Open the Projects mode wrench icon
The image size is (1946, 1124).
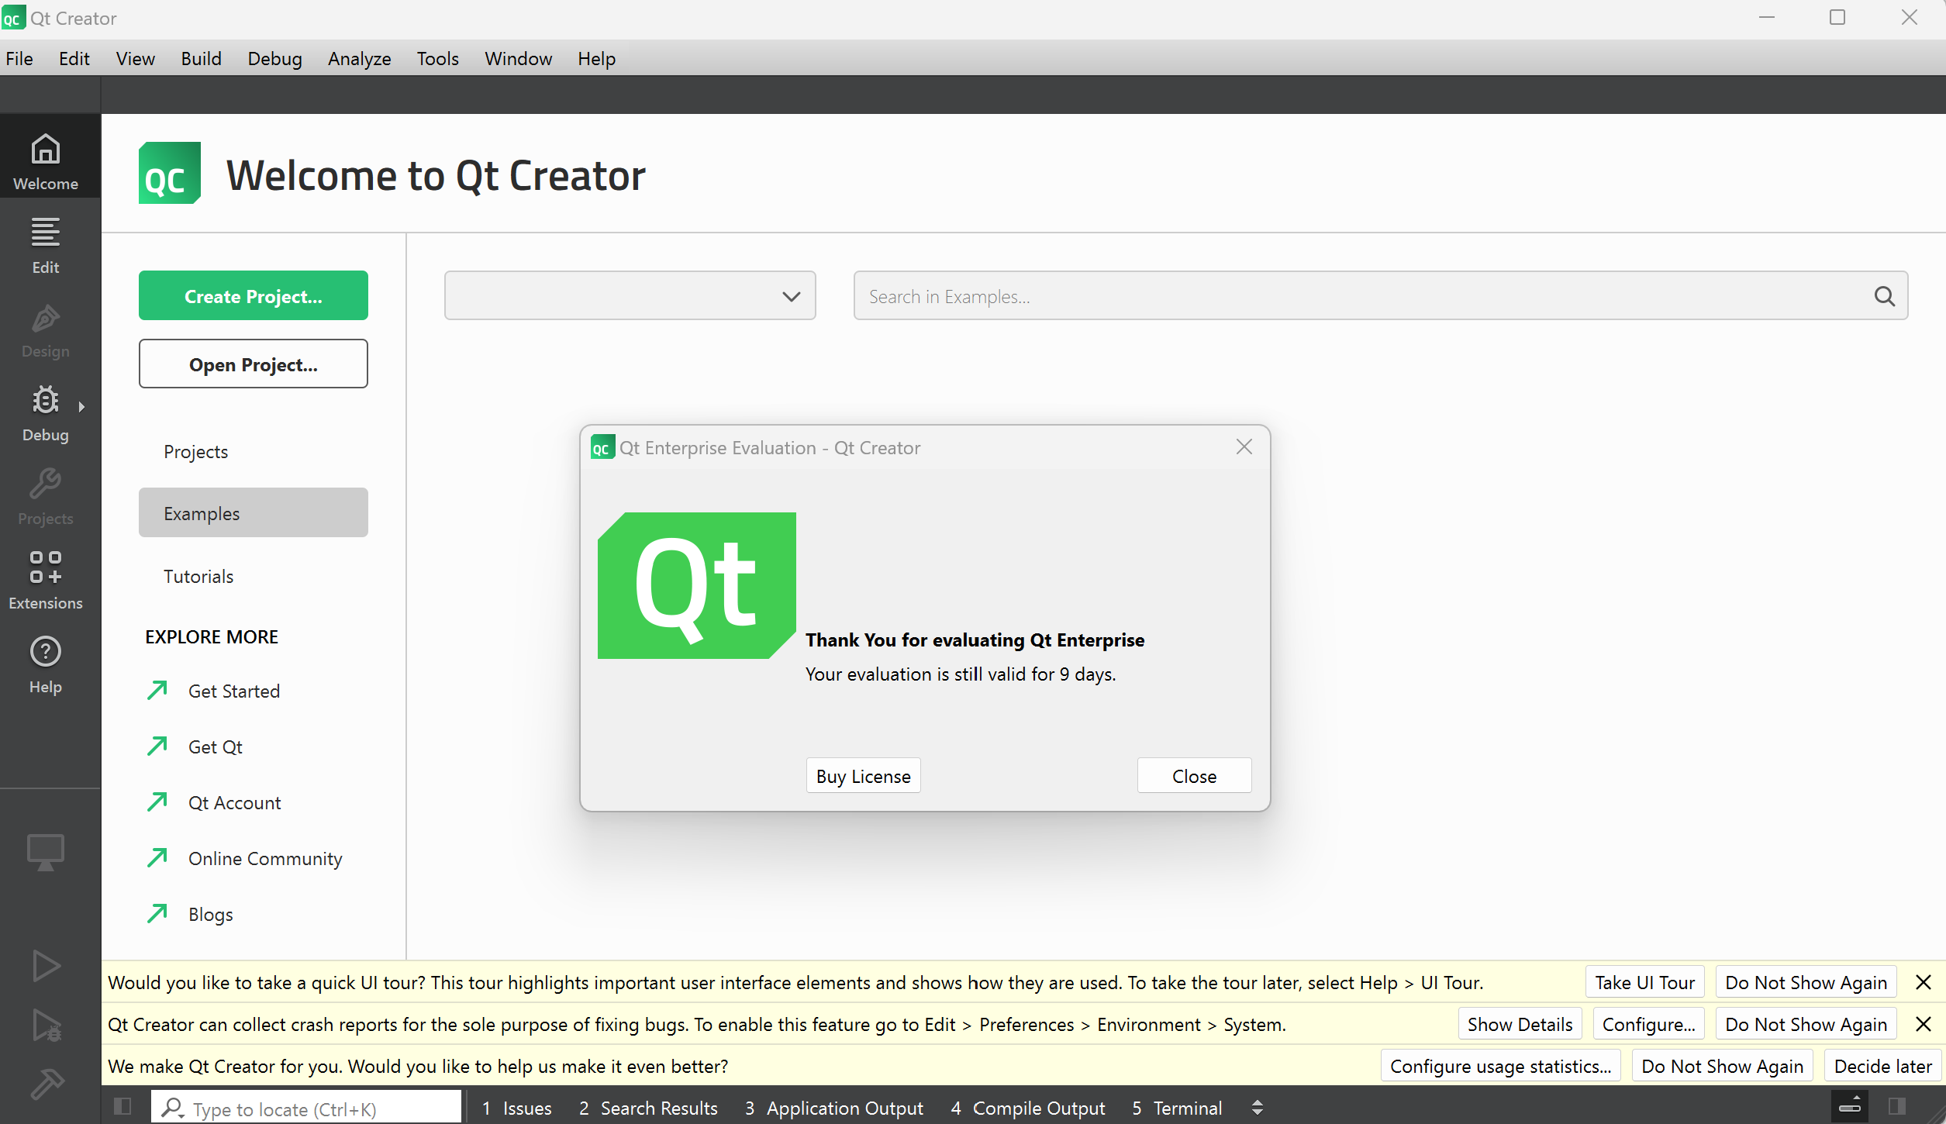tap(46, 484)
